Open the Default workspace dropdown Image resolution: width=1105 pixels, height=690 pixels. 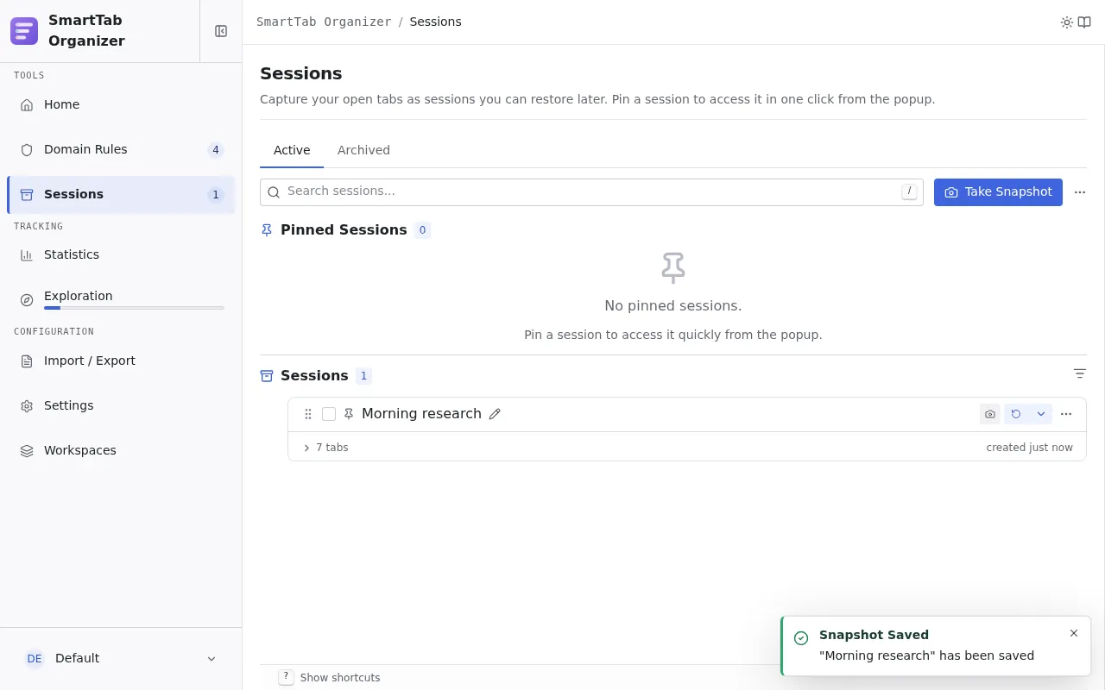point(121,658)
